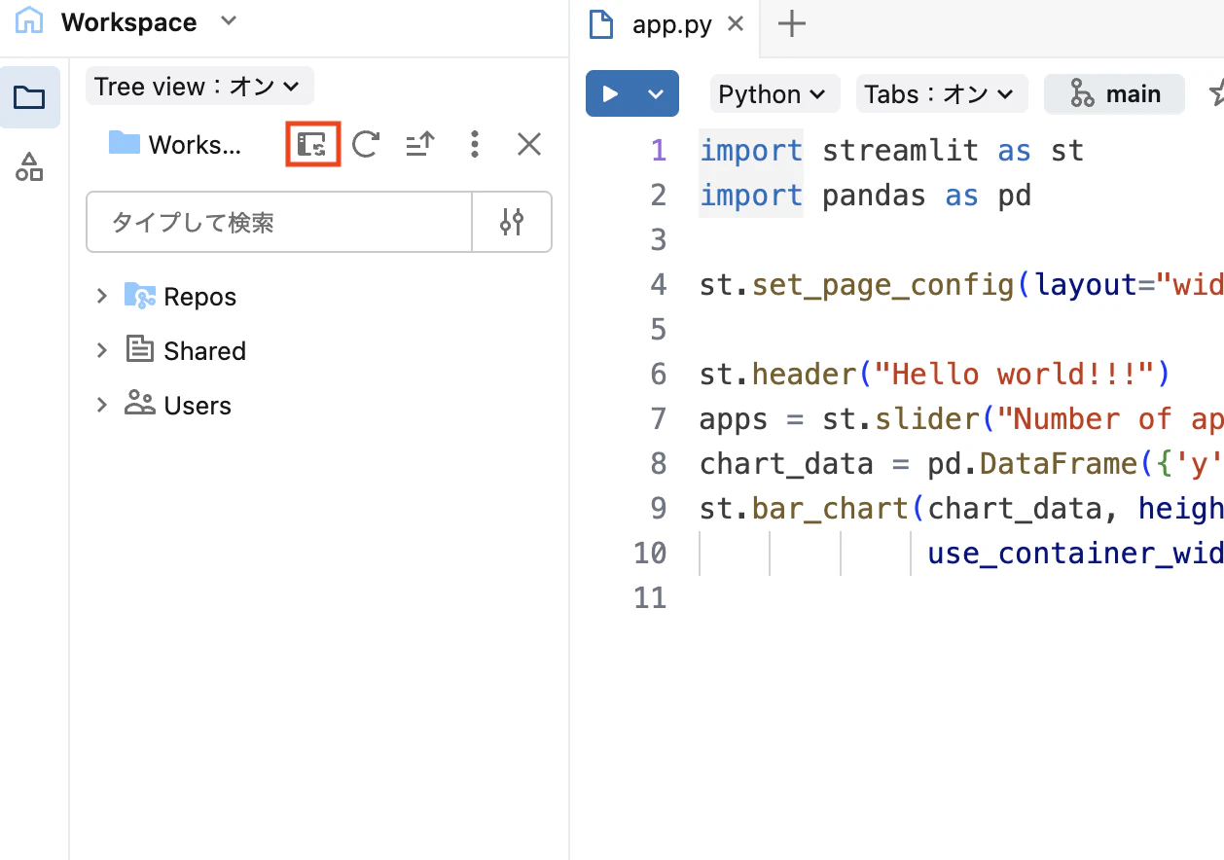The width and height of the screenshot is (1224, 860).
Task: Open the run options dropdown arrow
Action: (x=656, y=94)
